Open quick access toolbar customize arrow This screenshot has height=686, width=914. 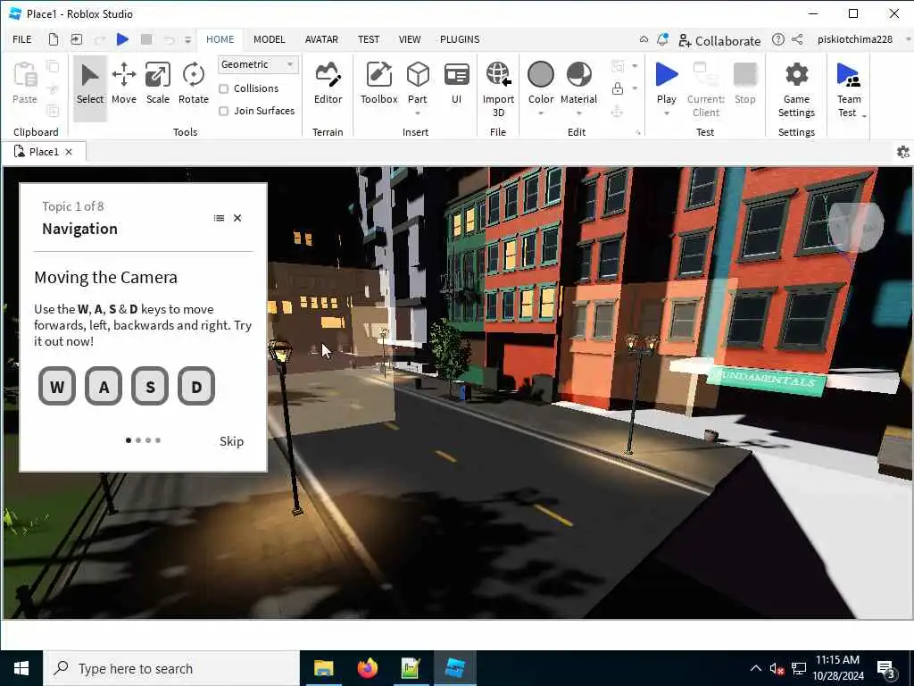point(187,39)
